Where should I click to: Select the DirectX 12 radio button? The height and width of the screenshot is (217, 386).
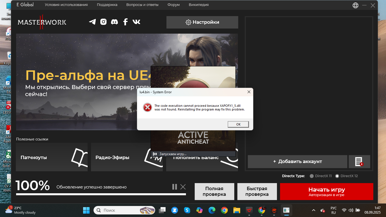pyautogui.click(x=337, y=176)
